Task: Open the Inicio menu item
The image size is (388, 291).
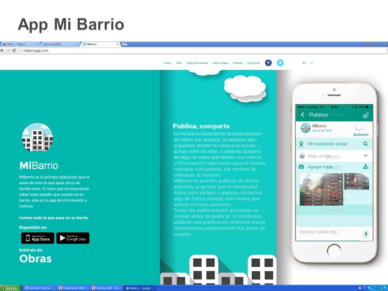Action: 167,63
